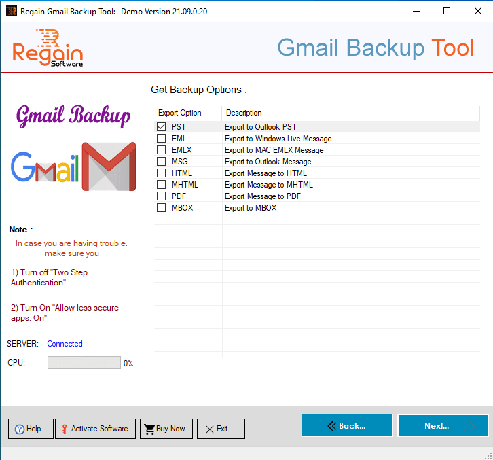Click the Export Option column header

point(187,113)
